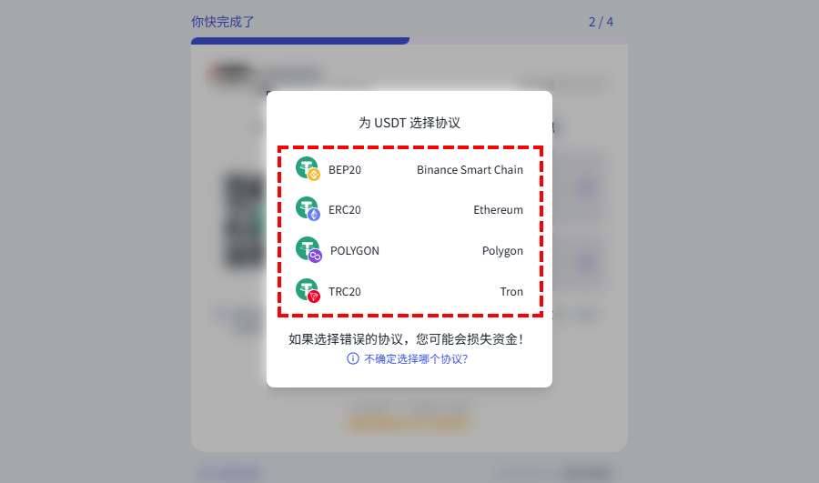Viewport: 819px width, 483px height.
Task: Pick the Polygon network name
Action: [x=502, y=251]
